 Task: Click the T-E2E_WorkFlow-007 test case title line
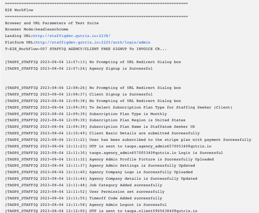point(86,49)
